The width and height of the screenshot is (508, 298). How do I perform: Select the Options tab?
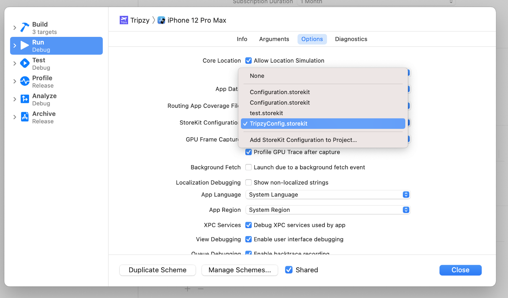tap(312, 39)
